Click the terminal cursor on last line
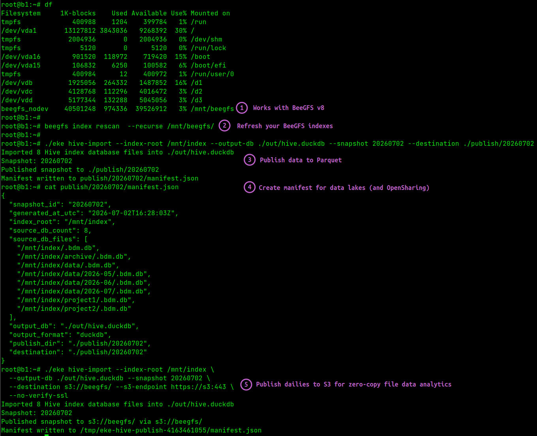 [47, 435]
